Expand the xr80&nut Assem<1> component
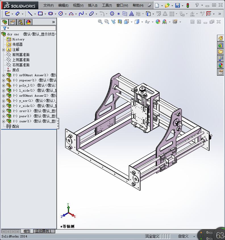225x240 pixels. 3,75
